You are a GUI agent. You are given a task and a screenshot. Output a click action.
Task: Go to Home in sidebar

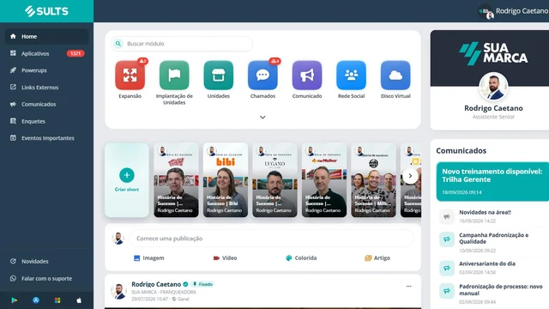[x=46, y=36]
